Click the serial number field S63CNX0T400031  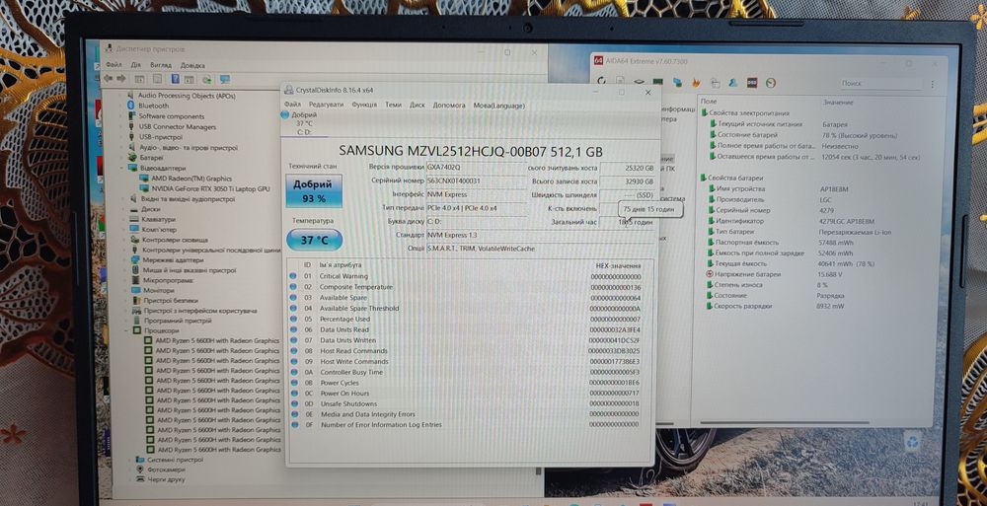[x=476, y=181]
